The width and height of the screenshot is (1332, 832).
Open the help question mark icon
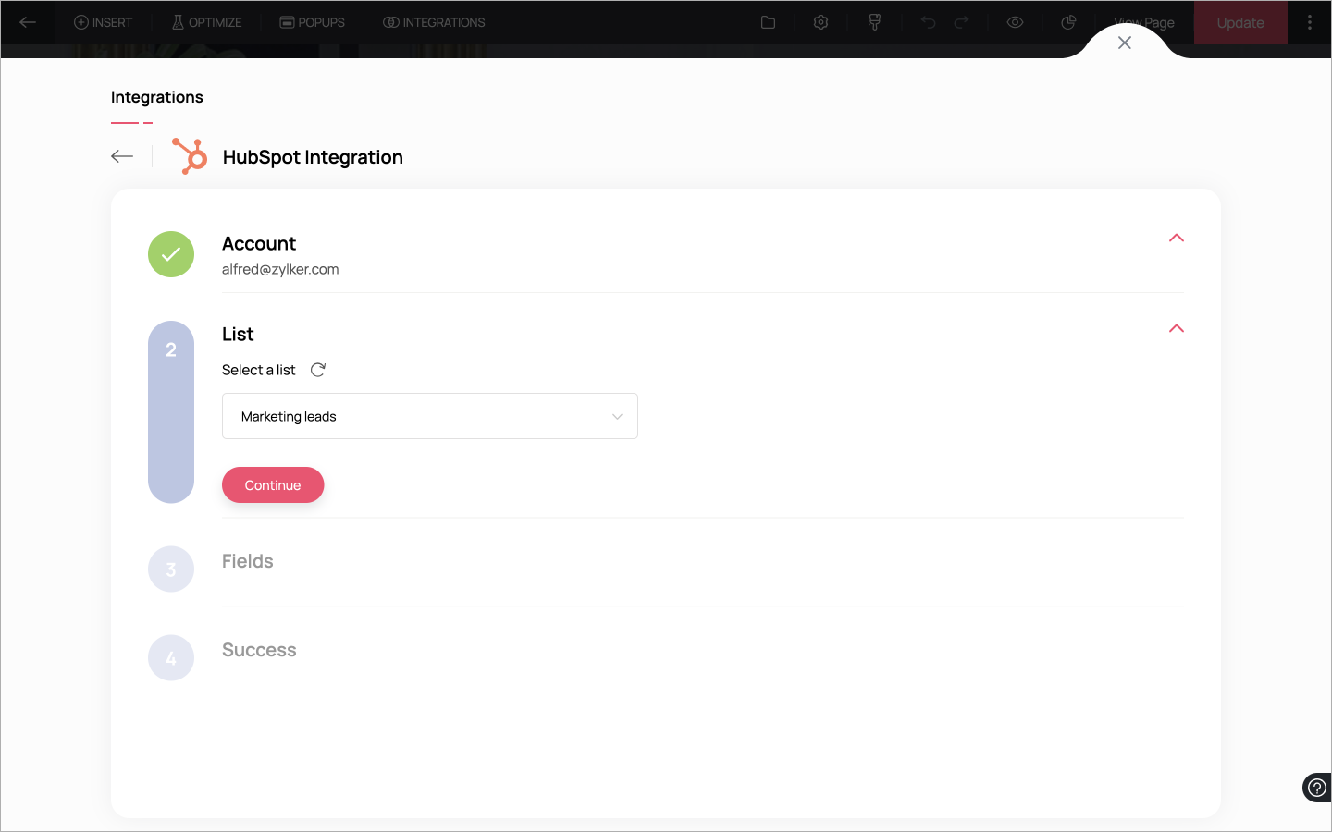pos(1316,788)
